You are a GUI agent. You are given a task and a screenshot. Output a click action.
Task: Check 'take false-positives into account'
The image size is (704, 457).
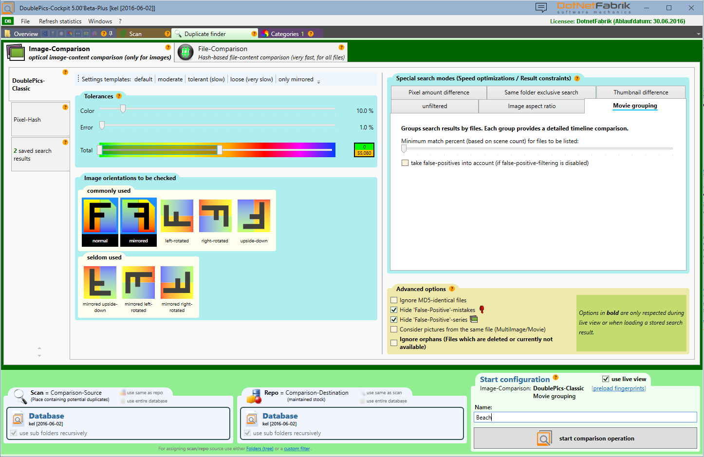405,163
